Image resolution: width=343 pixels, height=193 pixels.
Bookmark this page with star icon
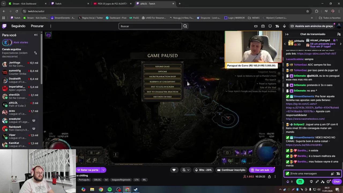(308, 11)
